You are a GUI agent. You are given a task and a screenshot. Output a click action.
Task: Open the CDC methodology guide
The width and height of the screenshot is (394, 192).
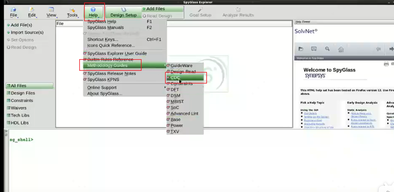click(x=185, y=78)
